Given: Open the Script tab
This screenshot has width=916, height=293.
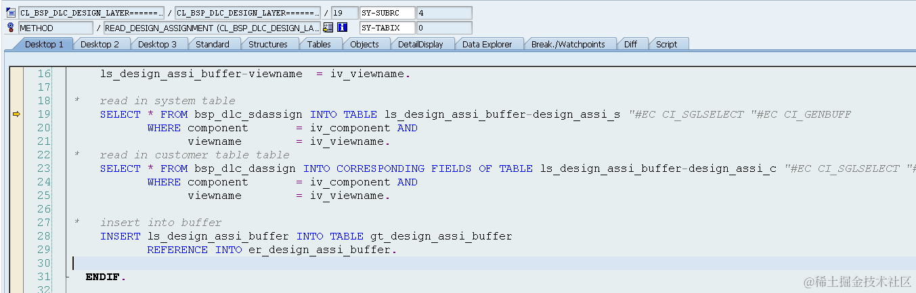Looking at the screenshot, I should click(x=666, y=44).
